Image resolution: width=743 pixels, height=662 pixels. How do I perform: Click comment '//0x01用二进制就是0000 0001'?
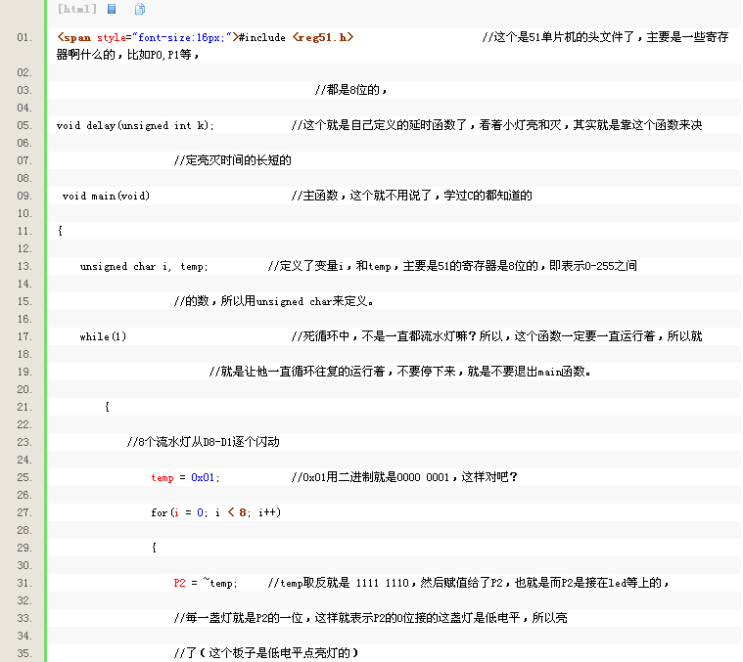403,477
